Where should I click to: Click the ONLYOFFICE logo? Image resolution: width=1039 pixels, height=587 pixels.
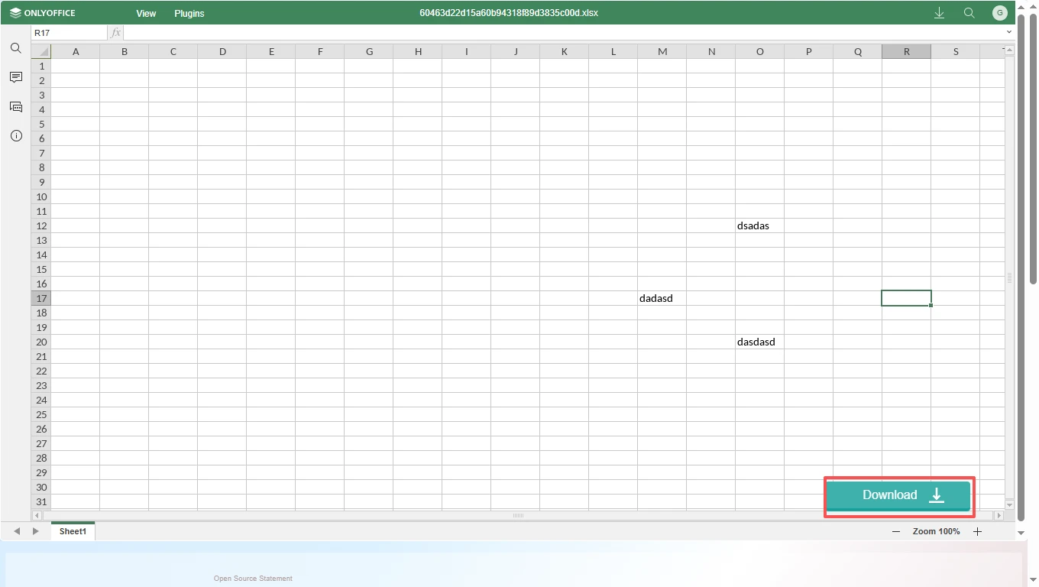point(43,13)
